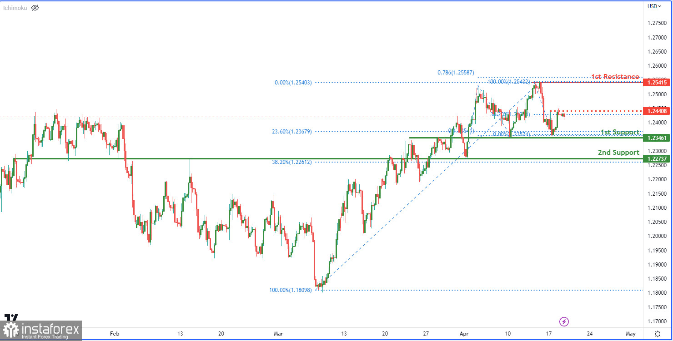The image size is (673, 341).
Task: Click the '27' date on time axis
Action: click(426, 334)
